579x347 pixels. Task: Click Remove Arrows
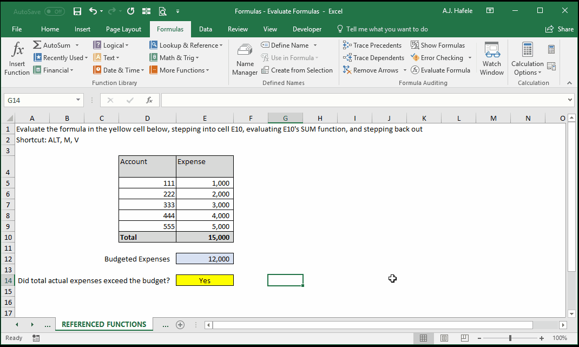point(371,70)
